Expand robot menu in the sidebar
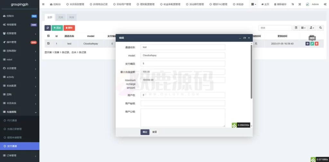This screenshot has width=329, height=162. pyautogui.click(x=20, y=60)
